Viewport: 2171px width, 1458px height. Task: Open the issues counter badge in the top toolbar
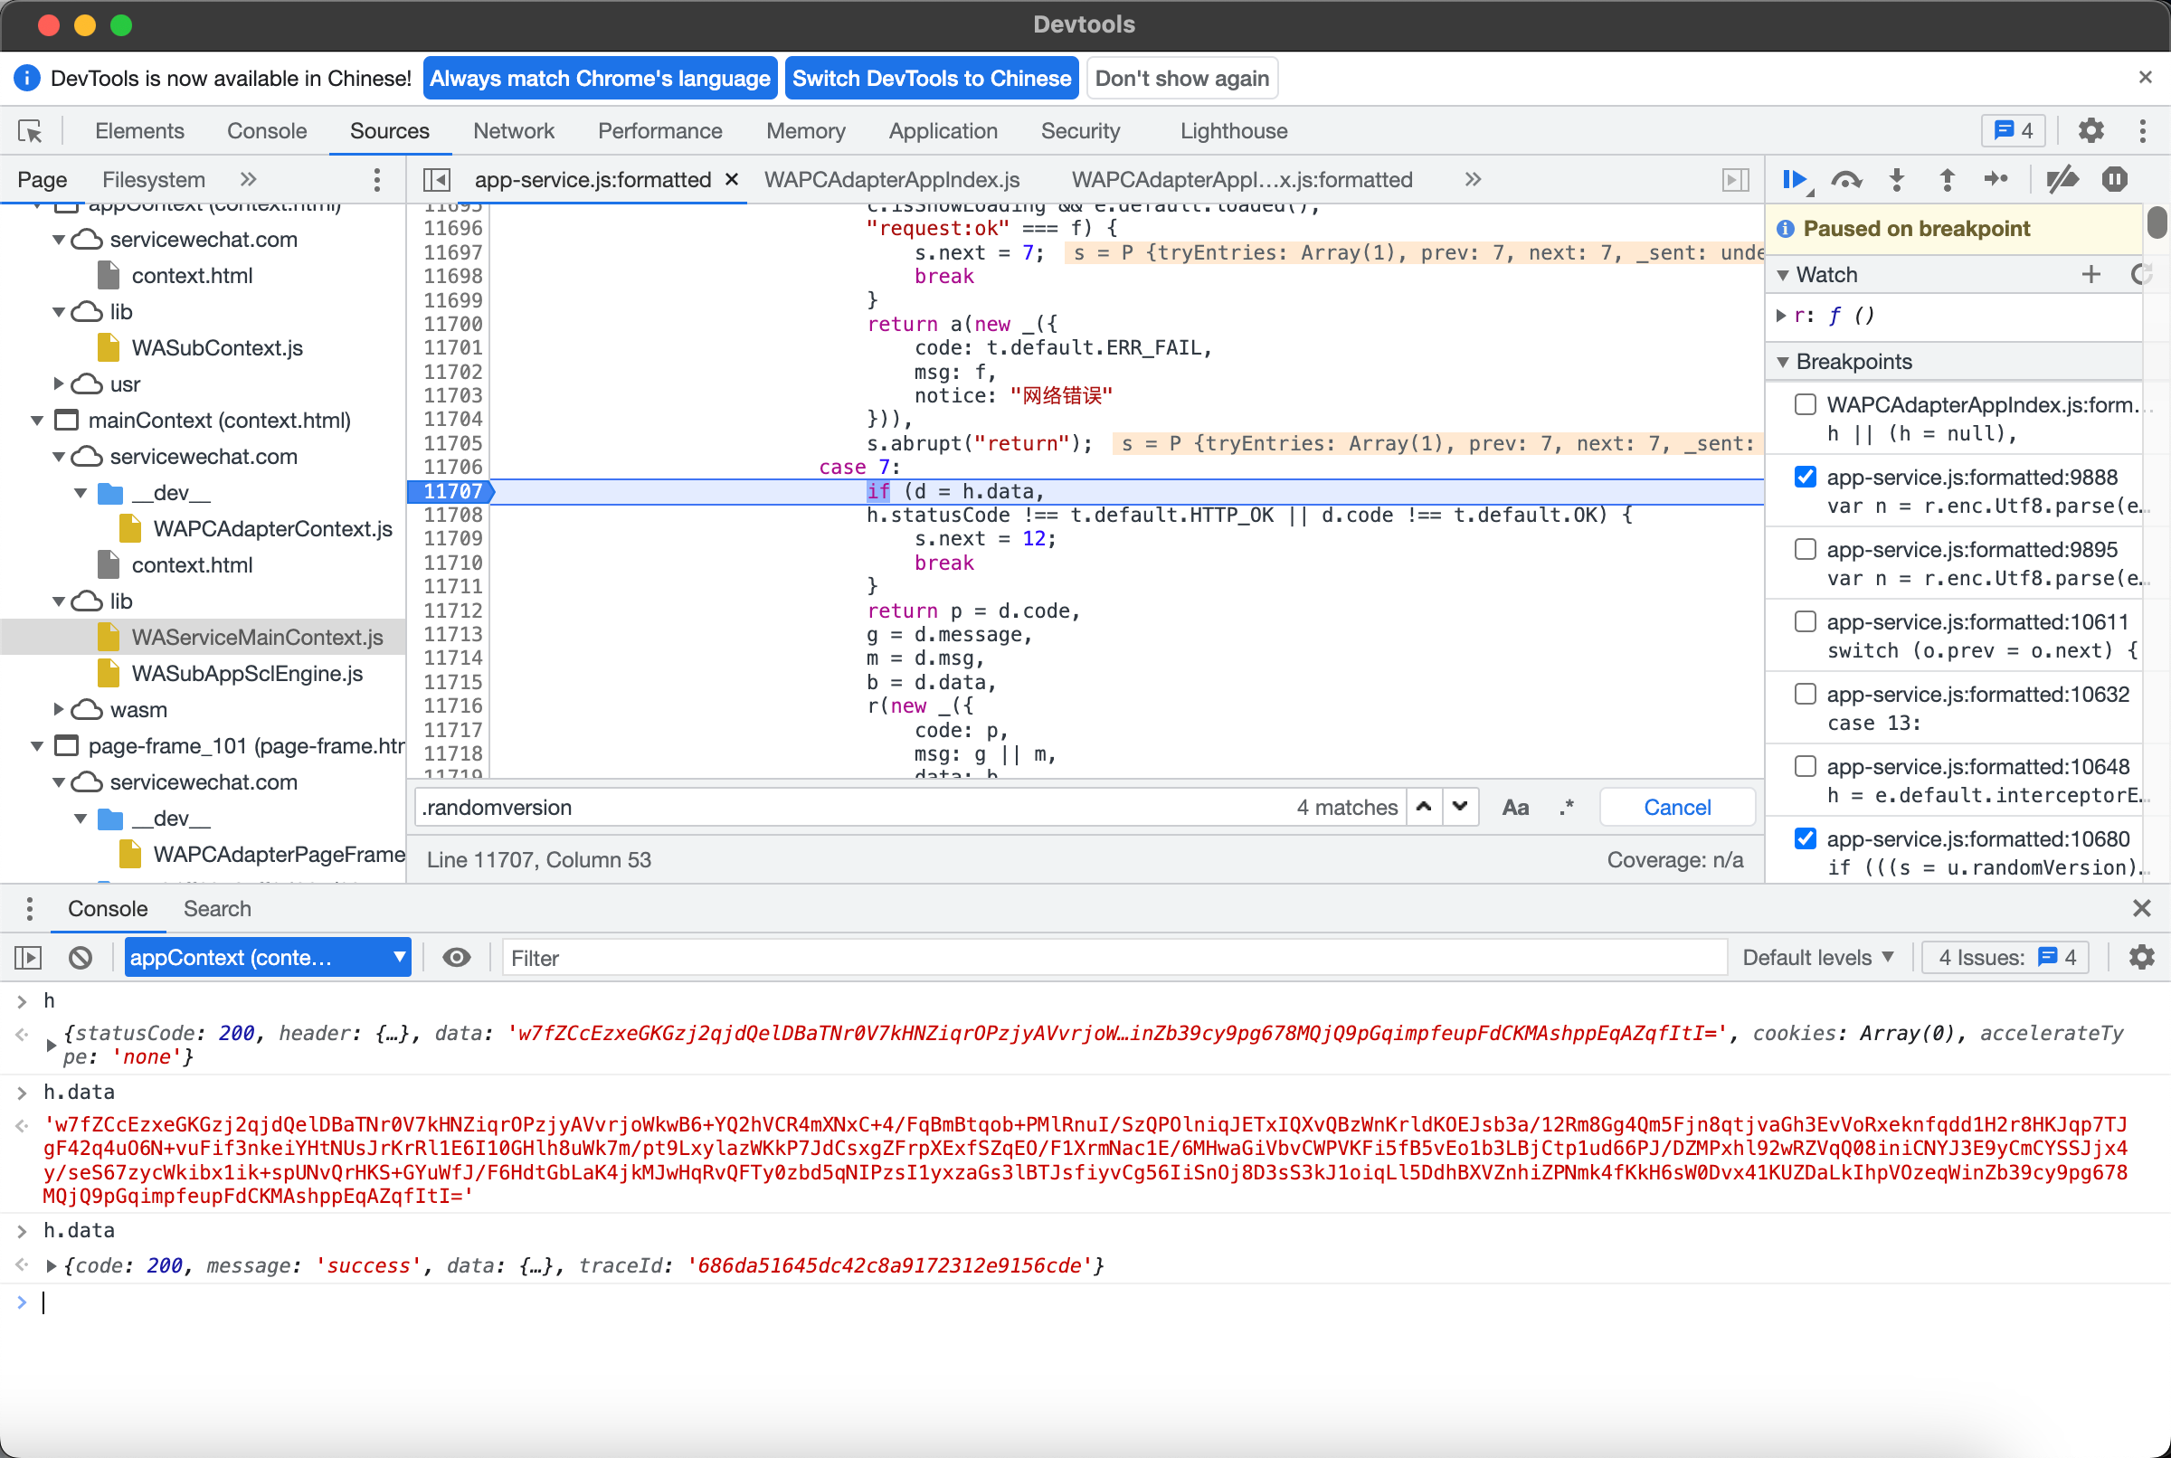tap(2014, 131)
